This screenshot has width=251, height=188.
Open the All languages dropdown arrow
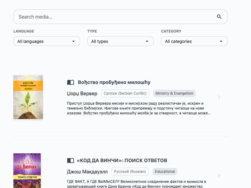pos(73,41)
